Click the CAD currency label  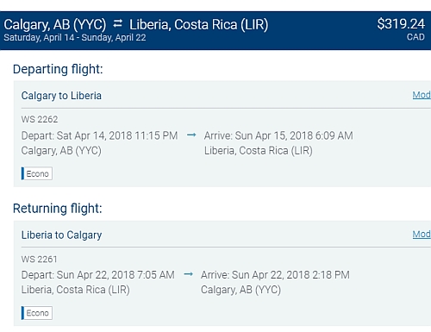pos(415,37)
